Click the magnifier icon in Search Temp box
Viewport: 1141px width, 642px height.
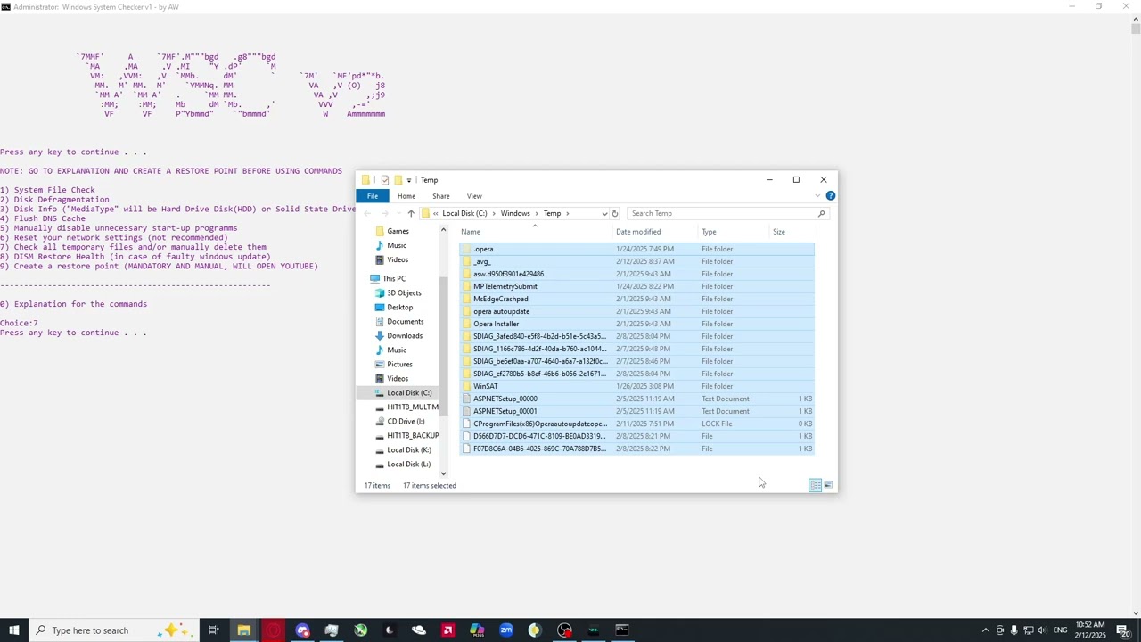[821, 213]
